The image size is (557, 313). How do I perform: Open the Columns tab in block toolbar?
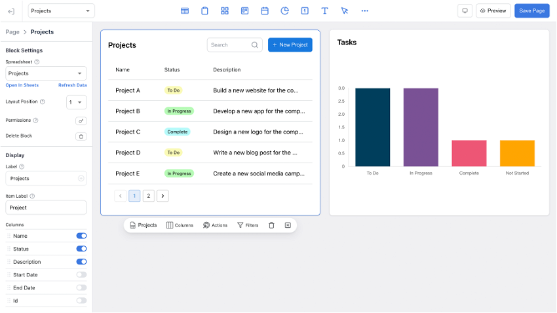tap(180, 225)
